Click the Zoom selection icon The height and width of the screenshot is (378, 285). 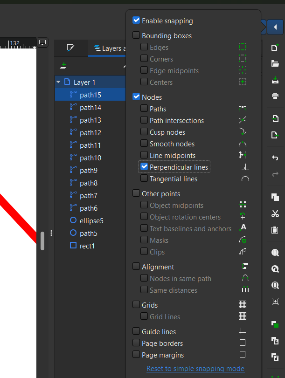[275, 253]
